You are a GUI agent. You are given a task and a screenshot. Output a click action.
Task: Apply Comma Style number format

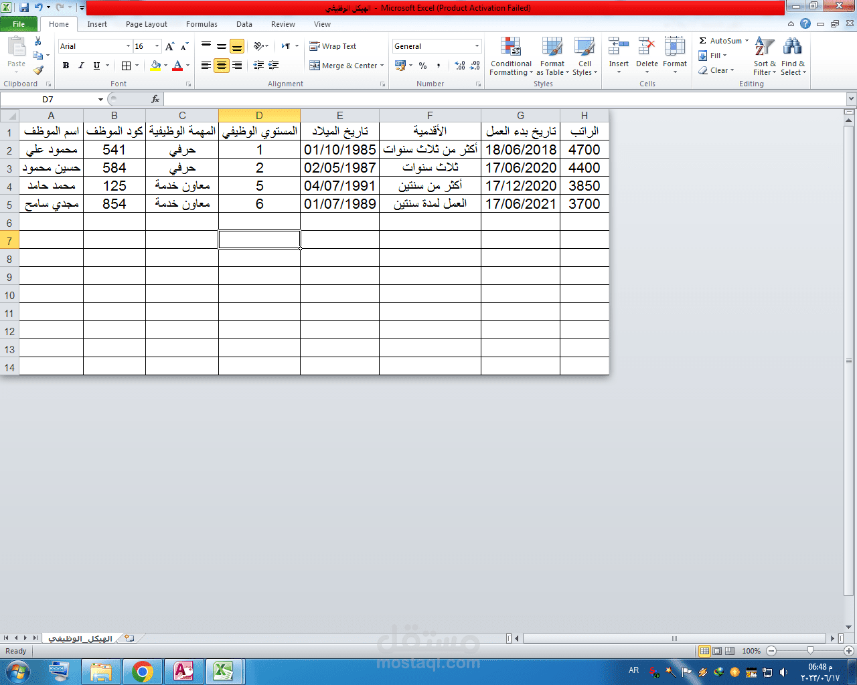(439, 66)
